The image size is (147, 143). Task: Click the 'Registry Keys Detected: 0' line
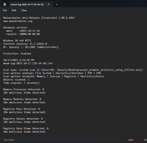tap(21, 109)
